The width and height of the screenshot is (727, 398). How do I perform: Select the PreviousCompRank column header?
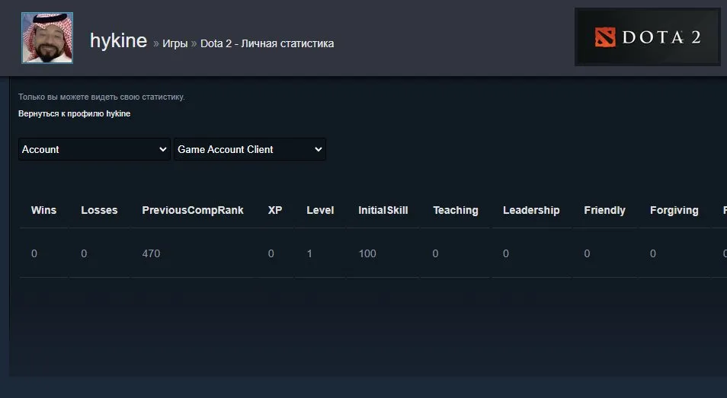click(192, 210)
